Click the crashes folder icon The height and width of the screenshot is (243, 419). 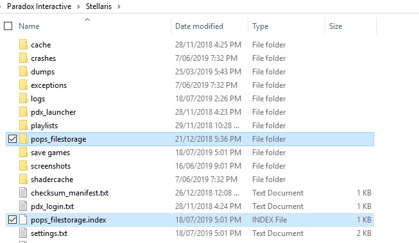[23, 58]
